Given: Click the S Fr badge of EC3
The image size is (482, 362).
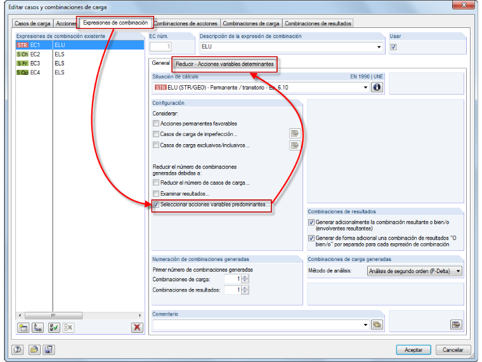Looking at the screenshot, I should click(x=22, y=64).
